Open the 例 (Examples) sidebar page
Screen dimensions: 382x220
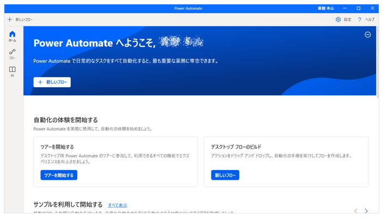click(x=12, y=71)
